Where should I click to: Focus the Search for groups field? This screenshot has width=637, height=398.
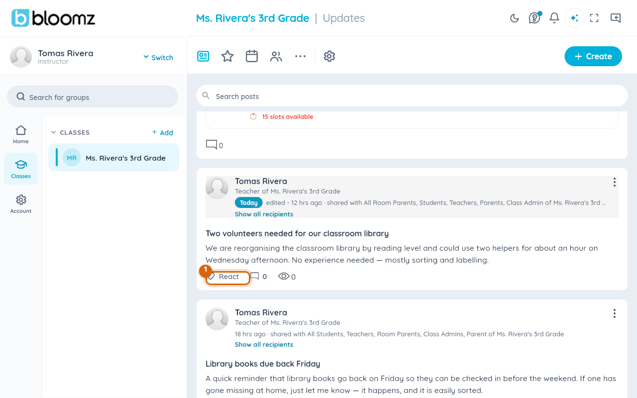coord(93,97)
